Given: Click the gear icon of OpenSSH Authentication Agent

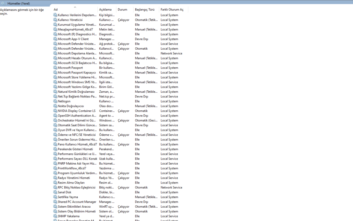Looking at the screenshot, I should (x=55, y=115).
